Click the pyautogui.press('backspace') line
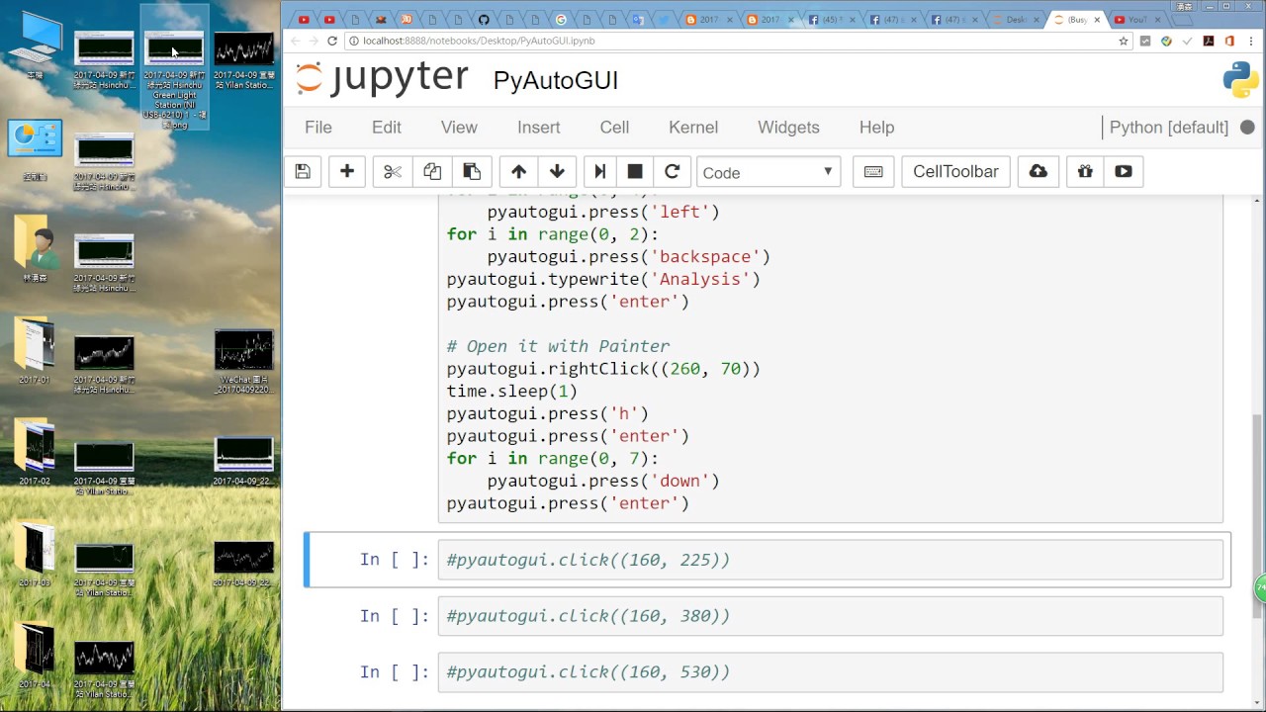The image size is (1266, 712). [x=628, y=257]
